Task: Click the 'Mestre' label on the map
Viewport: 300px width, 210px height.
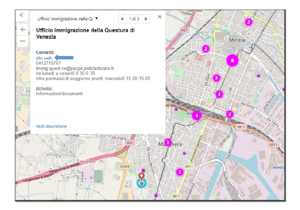Action: click(x=237, y=40)
